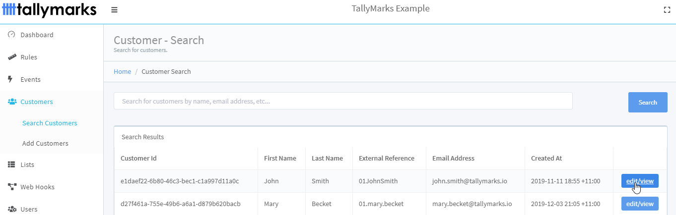Go to Home breadcrumb link
The width and height of the screenshot is (676, 215).
point(122,71)
